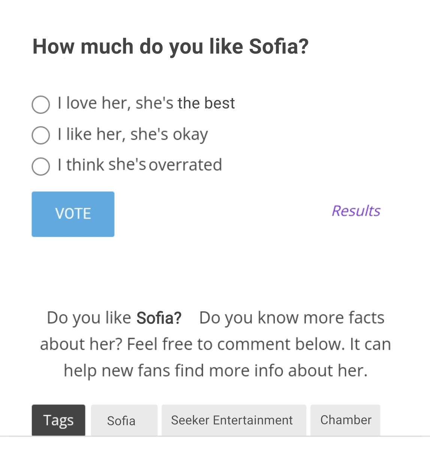The image size is (430, 470).
Task: Open the Sofia tag
Action: (121, 420)
